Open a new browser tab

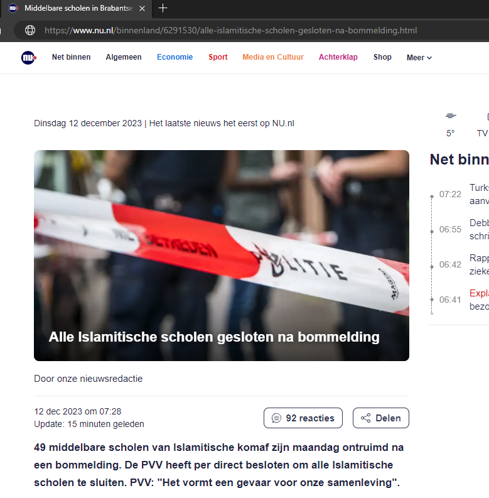(x=163, y=8)
